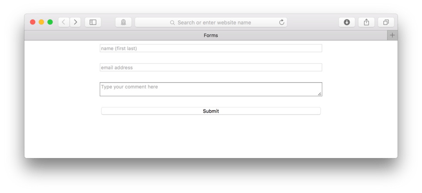The height and width of the screenshot is (193, 422).
Task: Show all tabs overview icon
Action: coord(386,22)
